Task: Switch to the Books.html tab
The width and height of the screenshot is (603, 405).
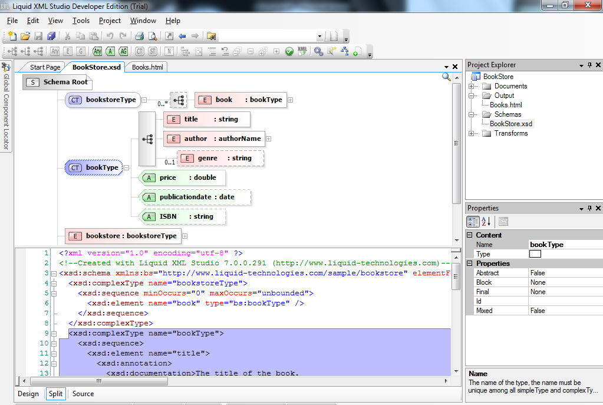Action: click(147, 67)
